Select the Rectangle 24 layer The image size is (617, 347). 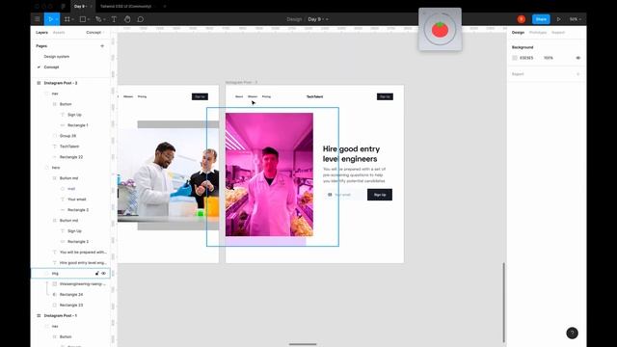pyautogui.click(x=70, y=294)
